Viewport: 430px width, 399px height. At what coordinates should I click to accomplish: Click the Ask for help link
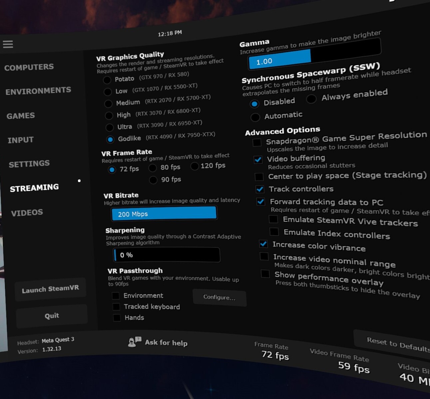(166, 342)
